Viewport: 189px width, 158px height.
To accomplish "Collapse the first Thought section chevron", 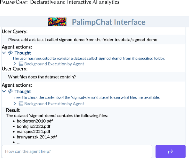I will pyautogui.click(x=4, y=53).
